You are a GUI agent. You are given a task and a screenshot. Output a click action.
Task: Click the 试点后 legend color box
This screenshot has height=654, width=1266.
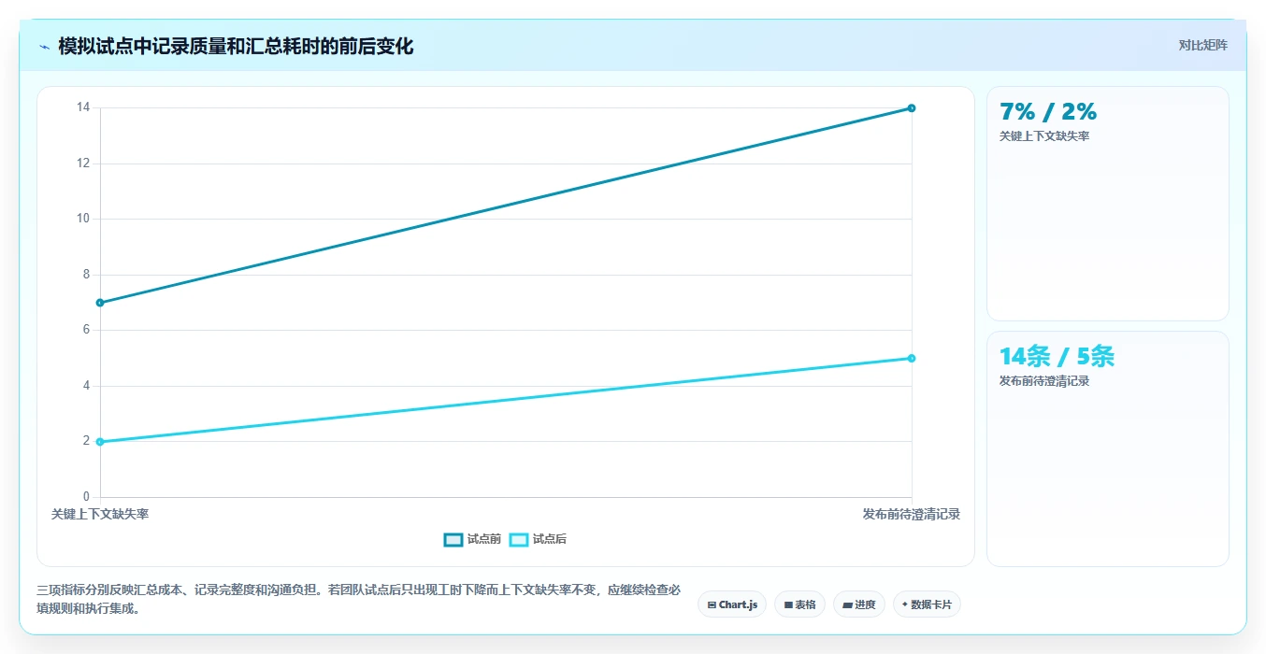[x=519, y=539]
